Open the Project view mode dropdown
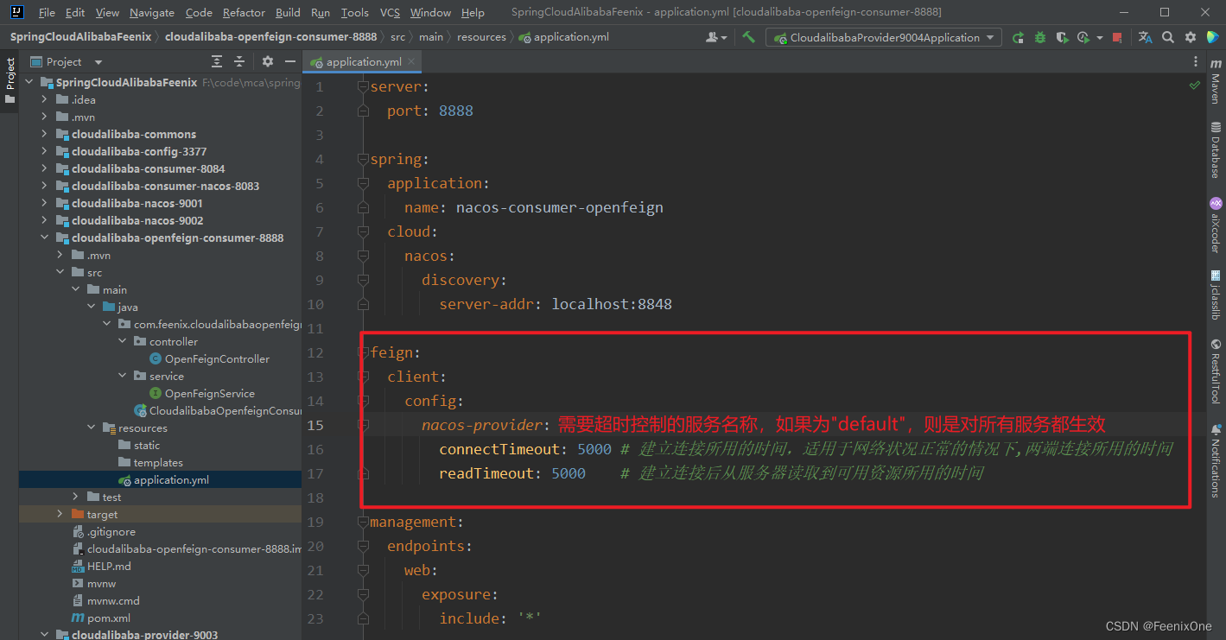Screen dimensions: 1226x640 (x=98, y=62)
